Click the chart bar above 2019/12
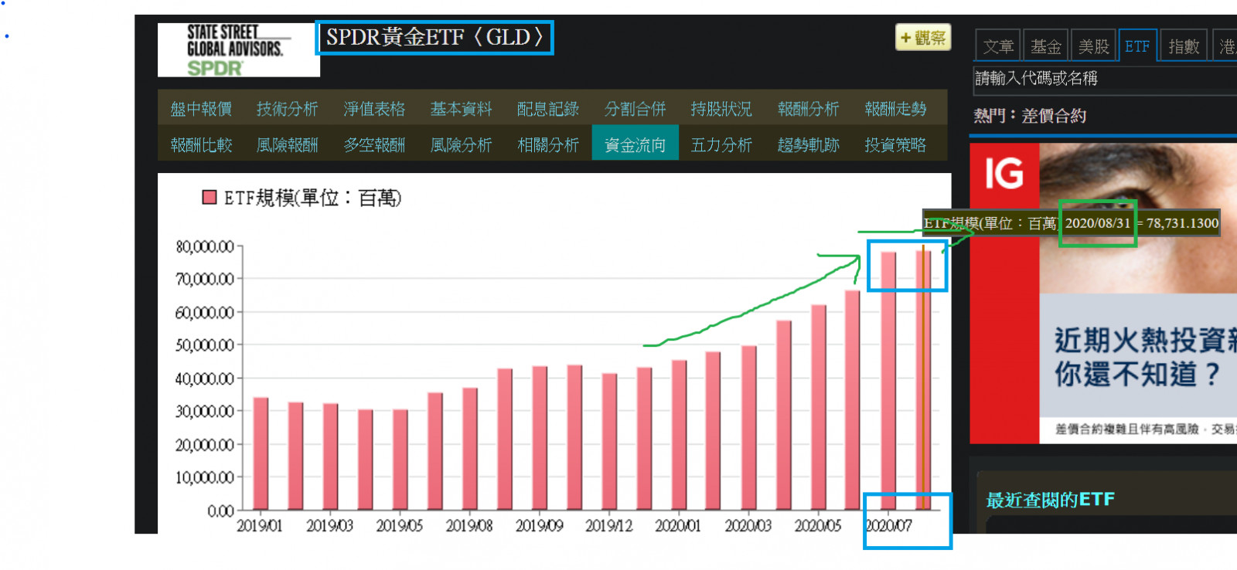This screenshot has height=570, width=1237. (609, 442)
